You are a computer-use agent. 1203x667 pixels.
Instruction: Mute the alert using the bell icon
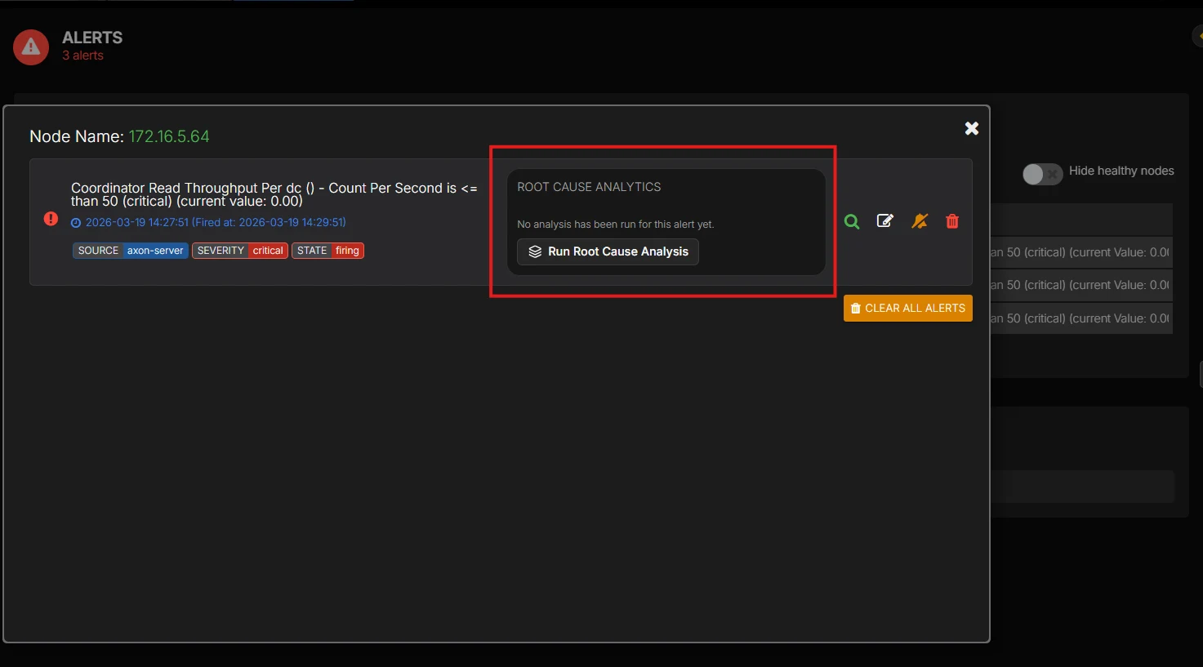click(920, 220)
